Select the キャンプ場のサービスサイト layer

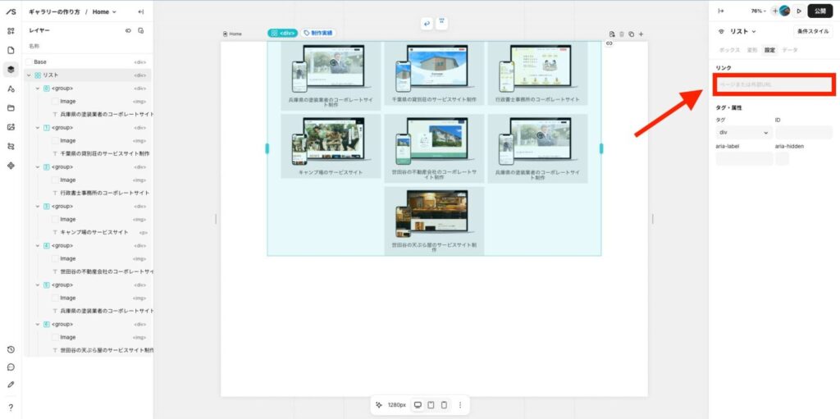coord(94,232)
